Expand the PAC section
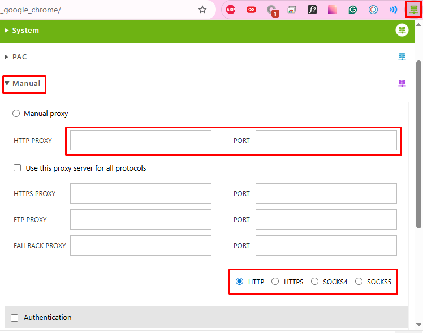This screenshot has height=333, width=423. [x=16, y=57]
